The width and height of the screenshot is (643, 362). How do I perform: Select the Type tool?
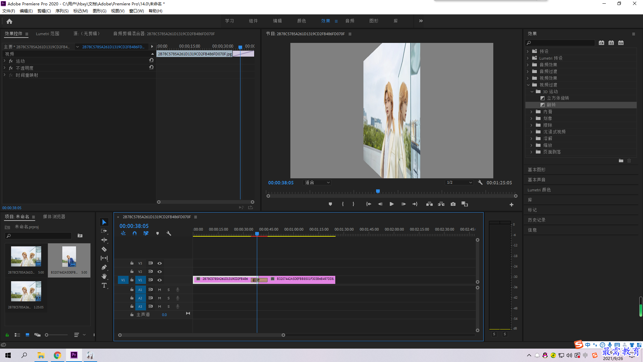pos(104,285)
